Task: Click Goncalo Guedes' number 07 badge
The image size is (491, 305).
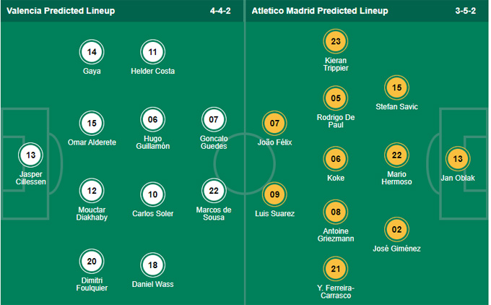Action: tap(214, 119)
